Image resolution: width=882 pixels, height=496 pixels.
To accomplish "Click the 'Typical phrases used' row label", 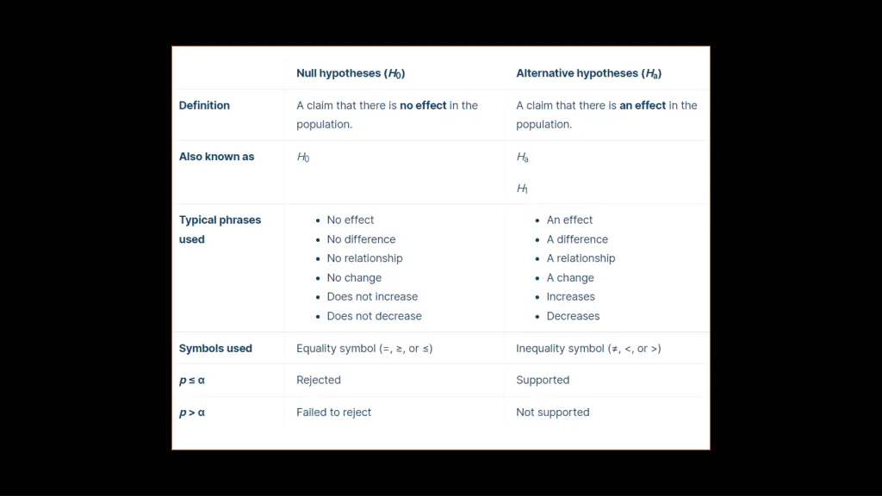I will click(220, 229).
